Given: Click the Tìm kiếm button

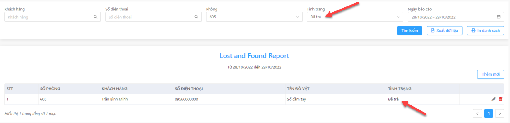Looking at the screenshot, I should click(x=409, y=31).
